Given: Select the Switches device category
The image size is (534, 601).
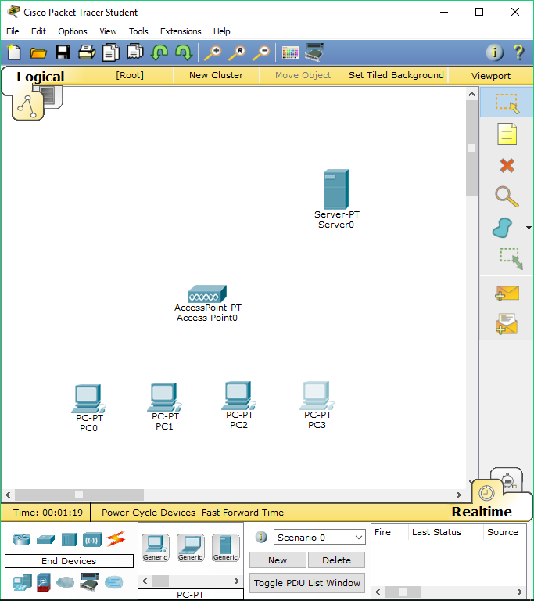Looking at the screenshot, I should pos(45,540).
